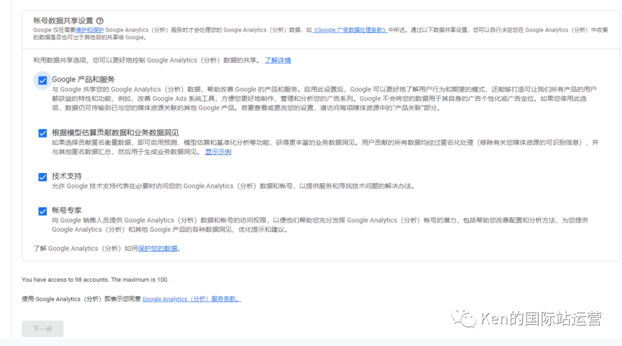
Task: Open the 维护和保护 link
Action: [90, 30]
